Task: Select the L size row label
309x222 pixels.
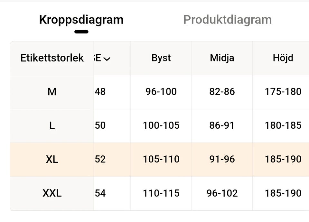Action: 52,125
